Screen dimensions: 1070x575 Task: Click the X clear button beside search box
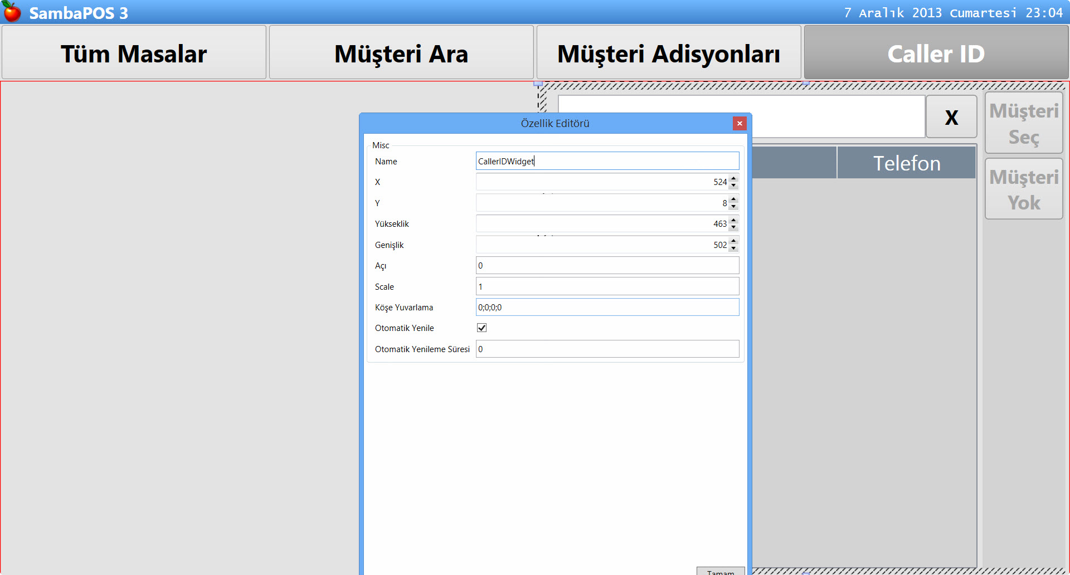[x=951, y=117]
